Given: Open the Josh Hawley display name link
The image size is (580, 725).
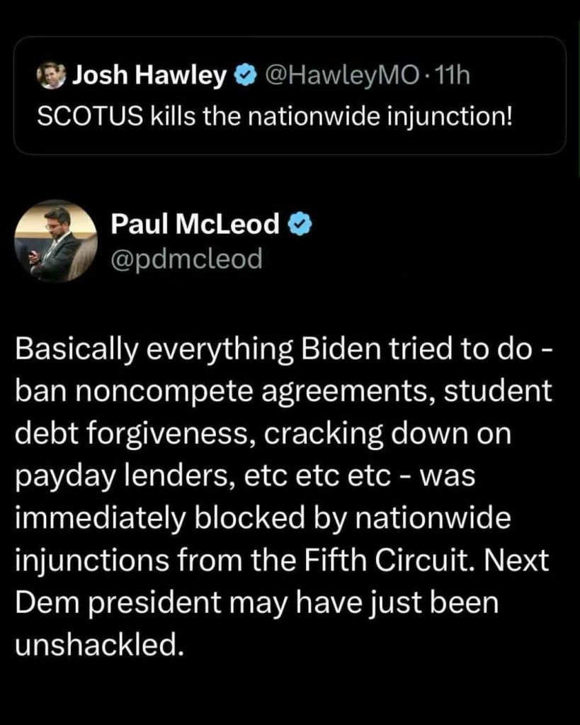Looking at the screenshot, I should (x=149, y=75).
